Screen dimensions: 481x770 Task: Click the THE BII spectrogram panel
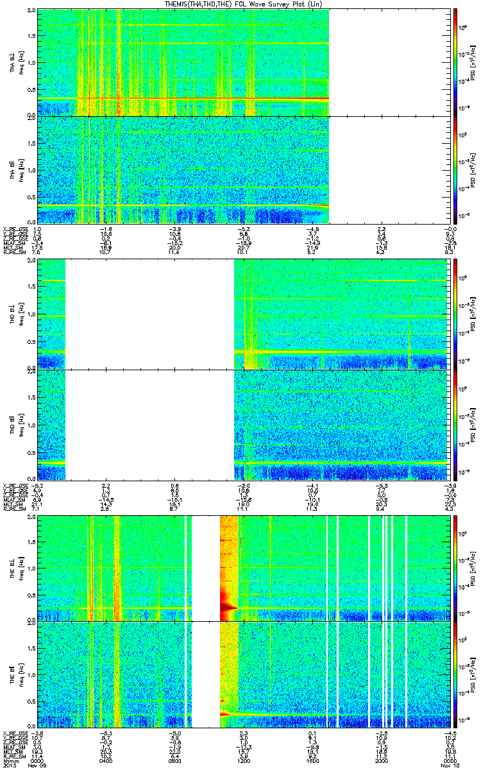[x=242, y=674]
